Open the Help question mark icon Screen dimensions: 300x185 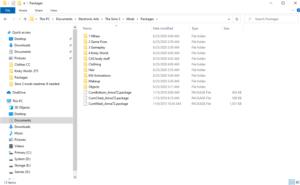click(298, 10)
